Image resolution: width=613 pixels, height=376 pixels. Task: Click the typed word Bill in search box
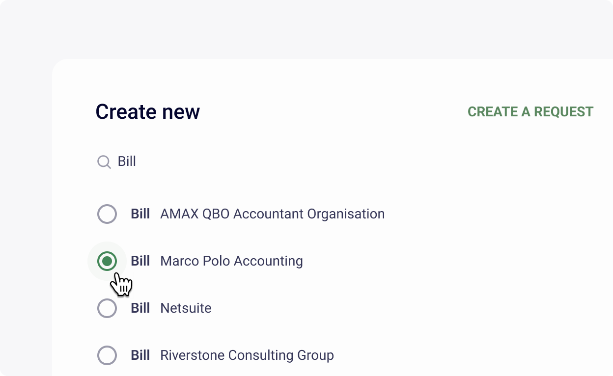127,161
